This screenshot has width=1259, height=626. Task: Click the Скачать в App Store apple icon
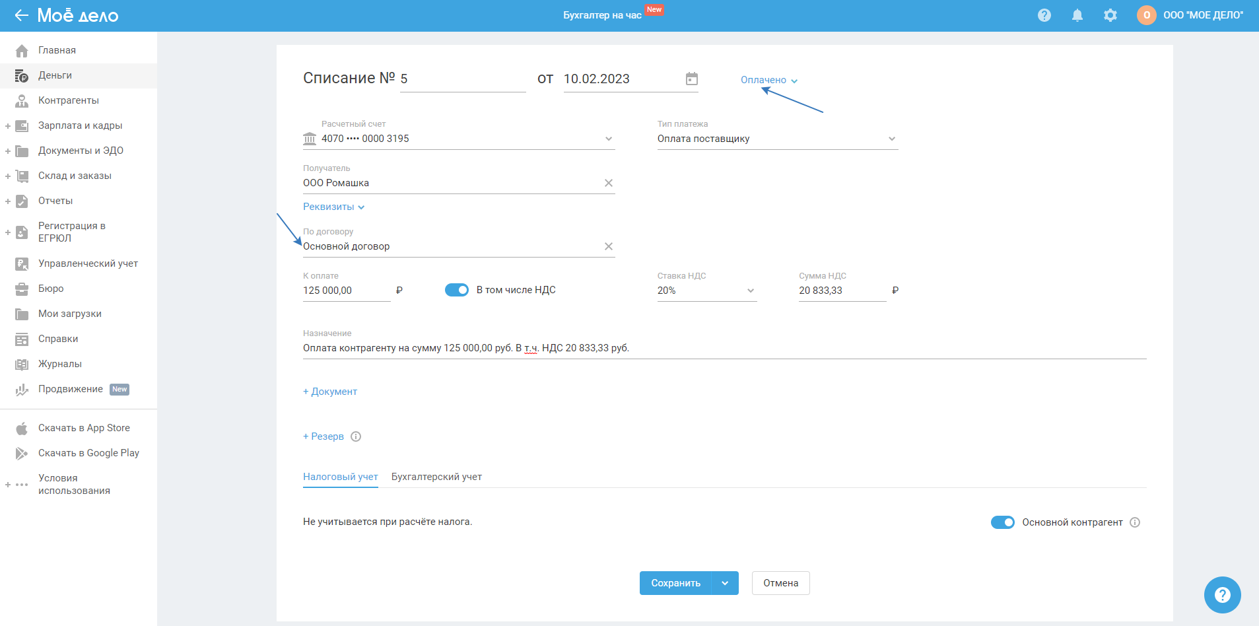(x=22, y=429)
